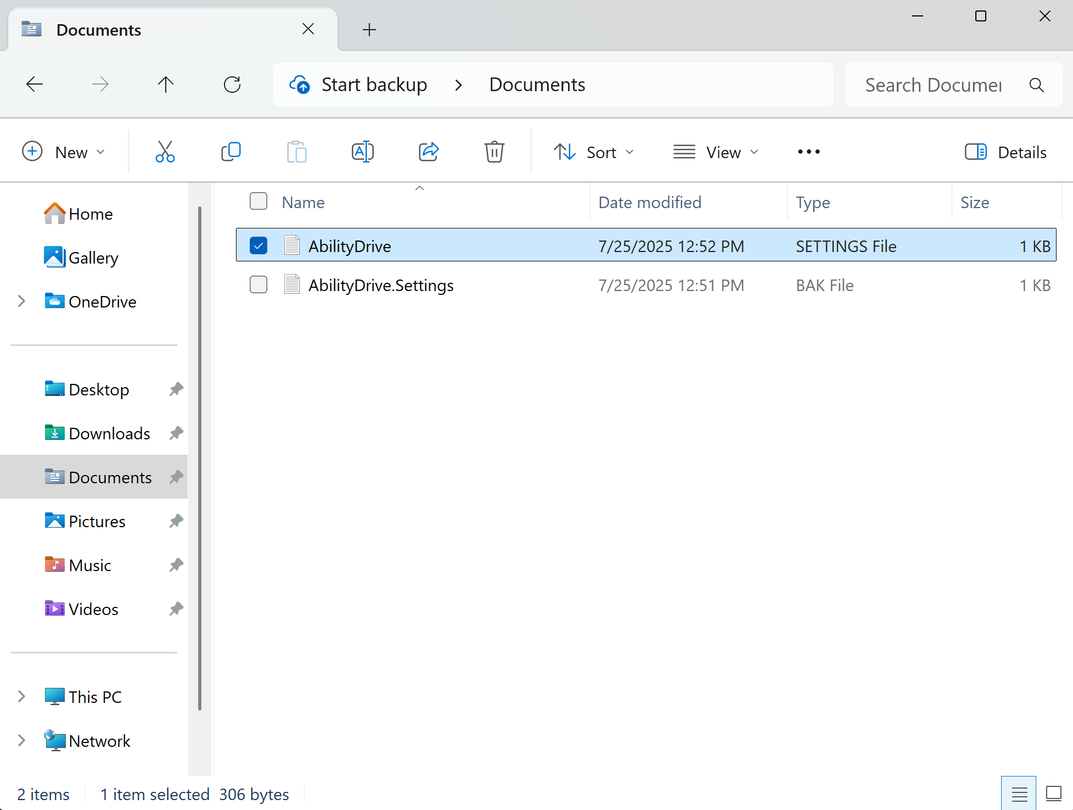This screenshot has width=1073, height=810.
Task: Expand the OneDrive tree node
Action: point(22,301)
